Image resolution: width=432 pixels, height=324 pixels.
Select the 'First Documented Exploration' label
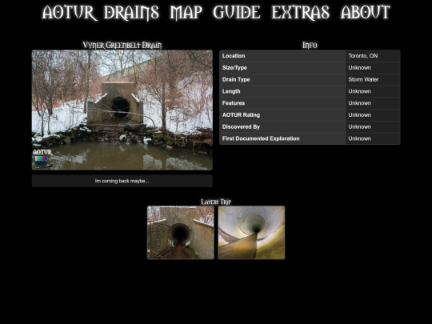[261, 138]
